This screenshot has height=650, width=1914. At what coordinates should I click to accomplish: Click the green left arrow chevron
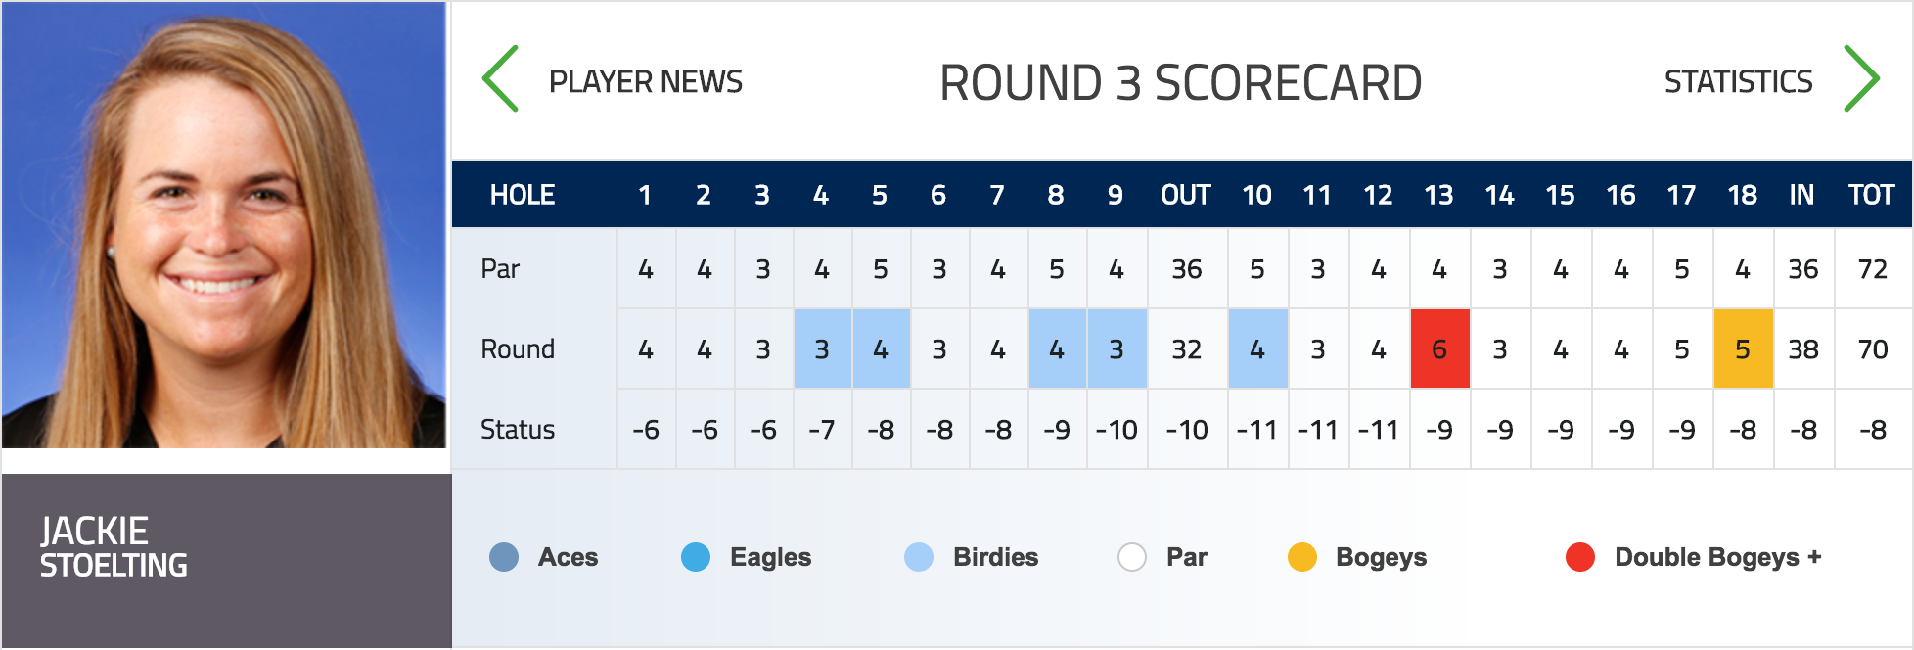500,79
